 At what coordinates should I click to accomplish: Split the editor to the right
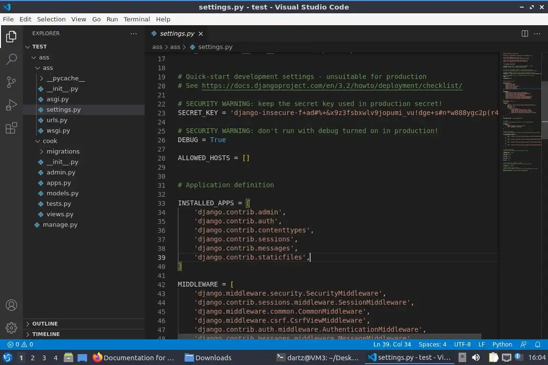(525, 34)
